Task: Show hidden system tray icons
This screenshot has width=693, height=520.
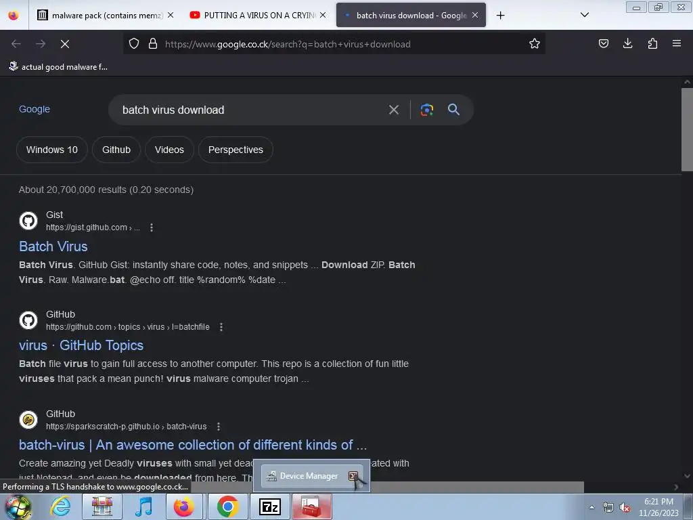Action: click(x=591, y=508)
